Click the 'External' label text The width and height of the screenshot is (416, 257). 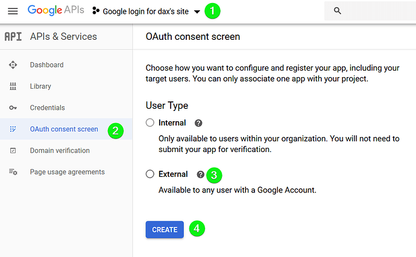click(173, 174)
